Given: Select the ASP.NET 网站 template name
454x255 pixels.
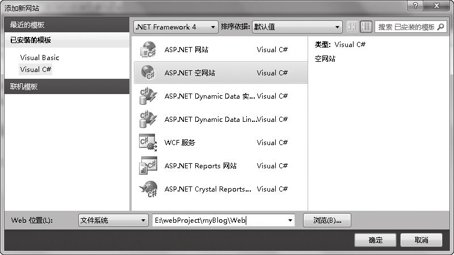Looking at the screenshot, I should pos(187,50).
